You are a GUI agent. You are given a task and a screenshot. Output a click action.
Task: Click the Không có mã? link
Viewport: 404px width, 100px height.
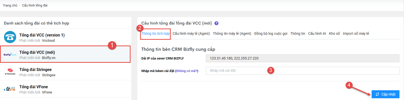point(187,71)
